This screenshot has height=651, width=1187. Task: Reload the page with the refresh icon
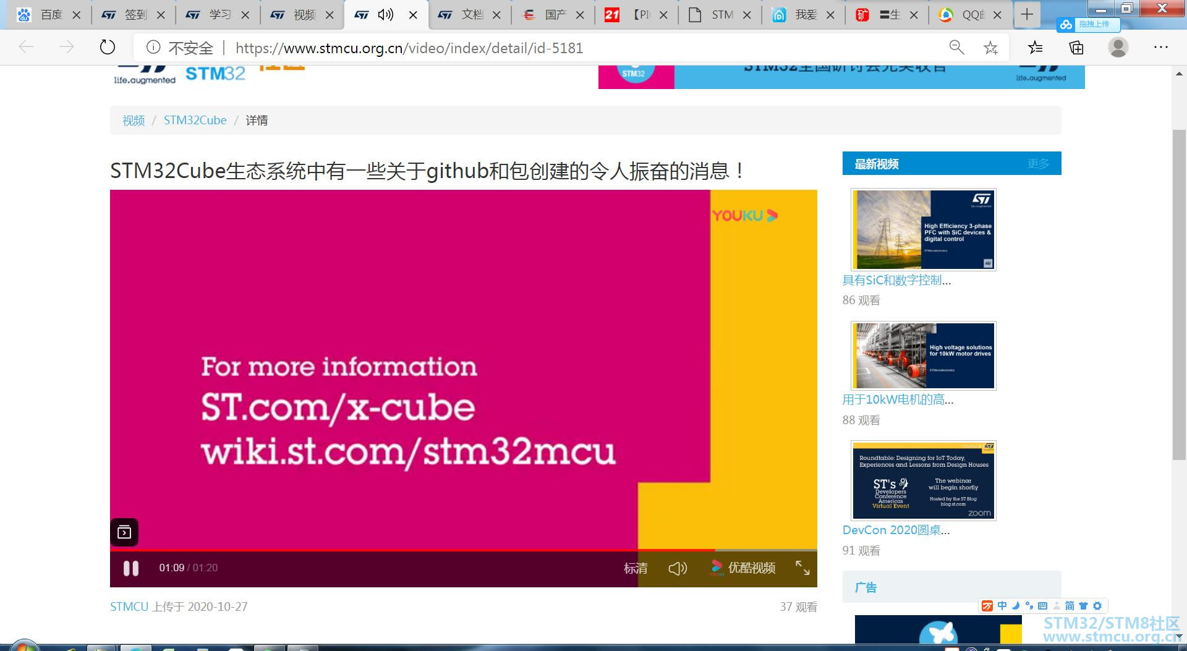pyautogui.click(x=108, y=48)
